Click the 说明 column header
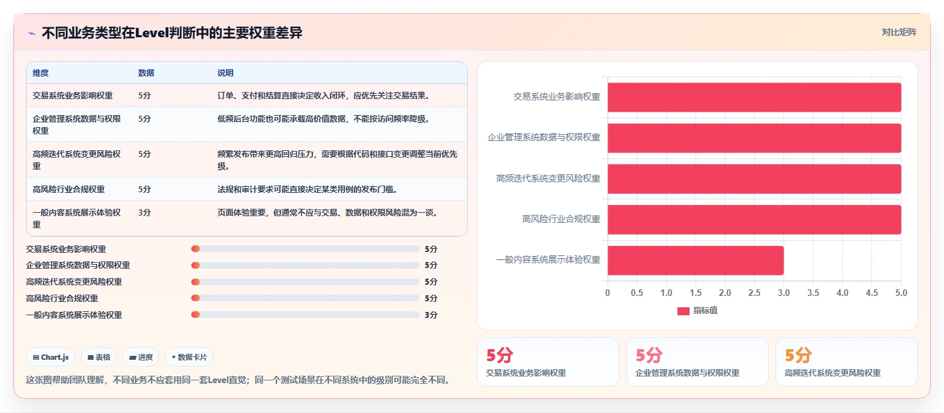 click(225, 73)
